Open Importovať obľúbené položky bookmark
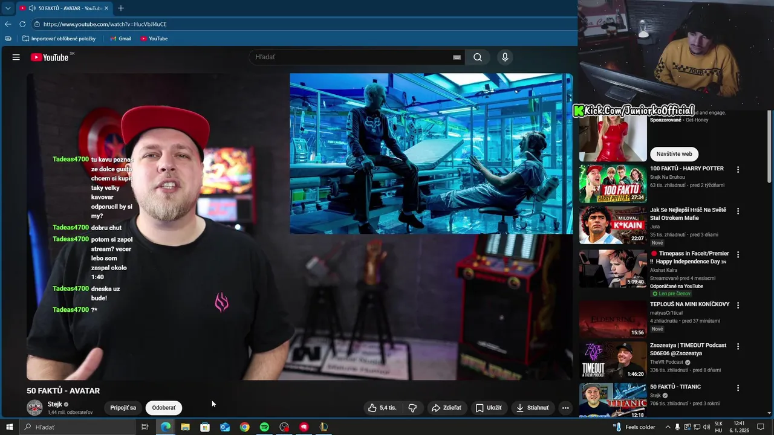The image size is (774, 435). click(x=59, y=39)
